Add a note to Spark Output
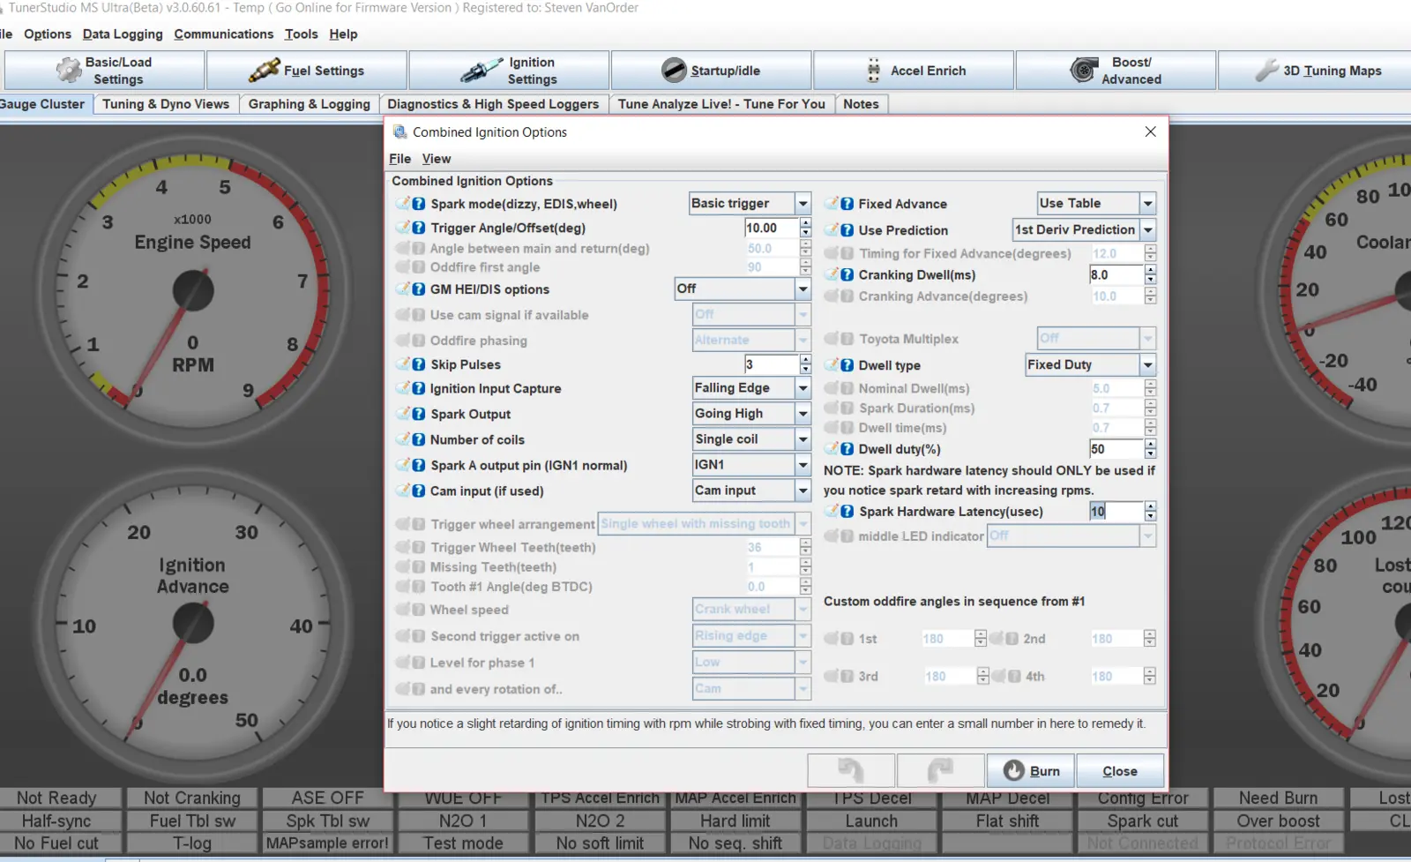The height and width of the screenshot is (862, 1411). pos(403,414)
